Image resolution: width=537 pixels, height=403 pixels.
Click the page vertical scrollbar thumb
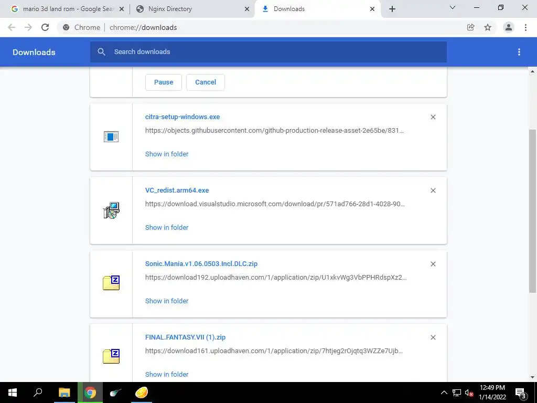532,211
